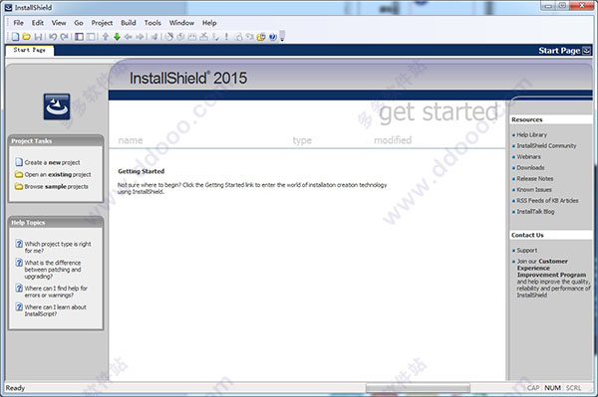Open patching versus upgrading help topic
This screenshot has width=598, height=397.
(53, 270)
